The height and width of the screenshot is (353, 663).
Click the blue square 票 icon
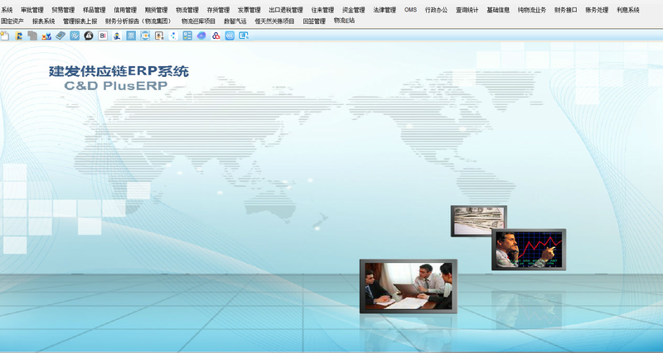131,36
